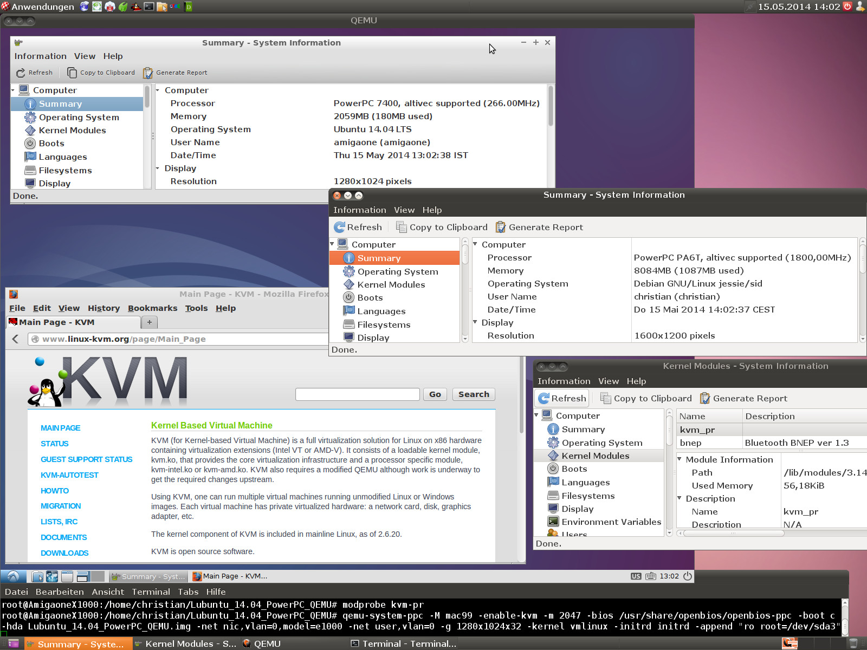The width and height of the screenshot is (867, 650).
Task: Open the MIGRATION link on the KVM page
Action: point(61,506)
